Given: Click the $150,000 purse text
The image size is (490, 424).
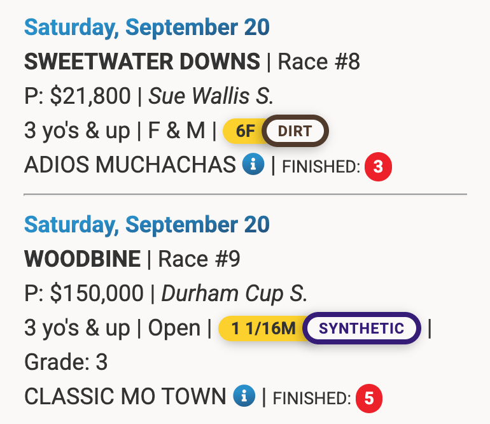Looking at the screenshot, I should (x=96, y=293).
